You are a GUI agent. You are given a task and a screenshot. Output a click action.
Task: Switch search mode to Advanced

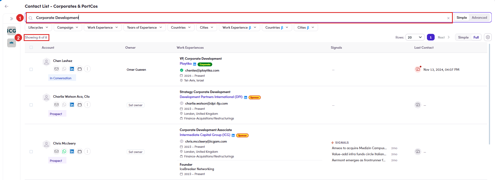(x=479, y=18)
